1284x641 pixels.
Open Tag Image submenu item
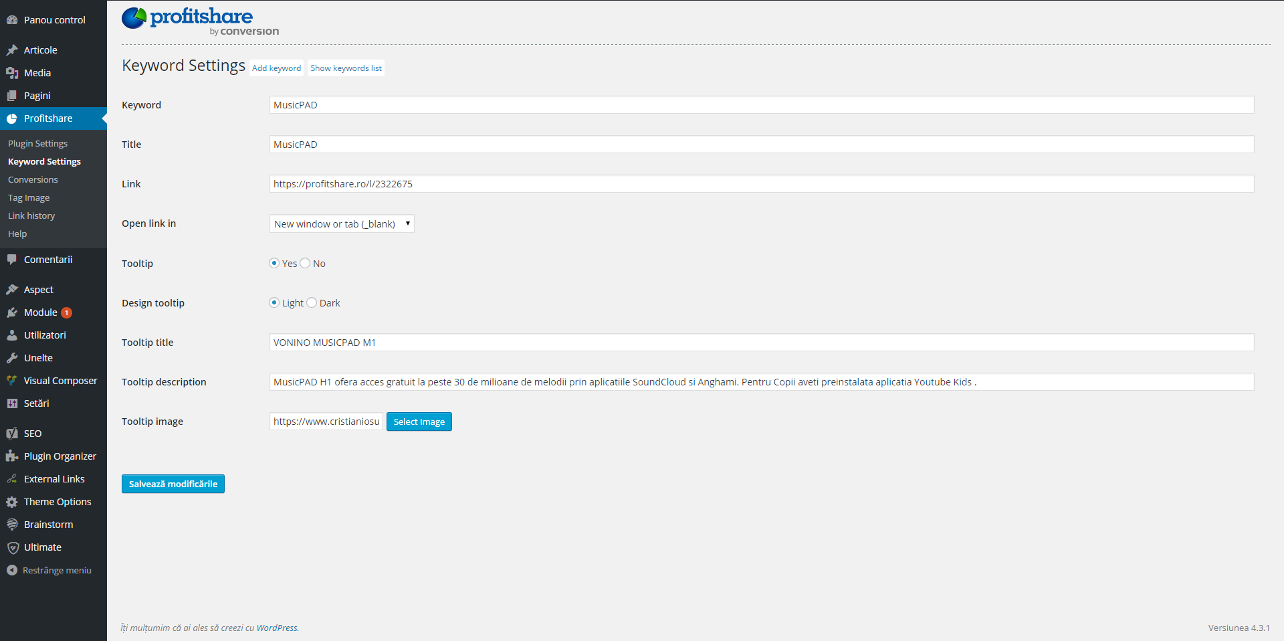pos(29,197)
